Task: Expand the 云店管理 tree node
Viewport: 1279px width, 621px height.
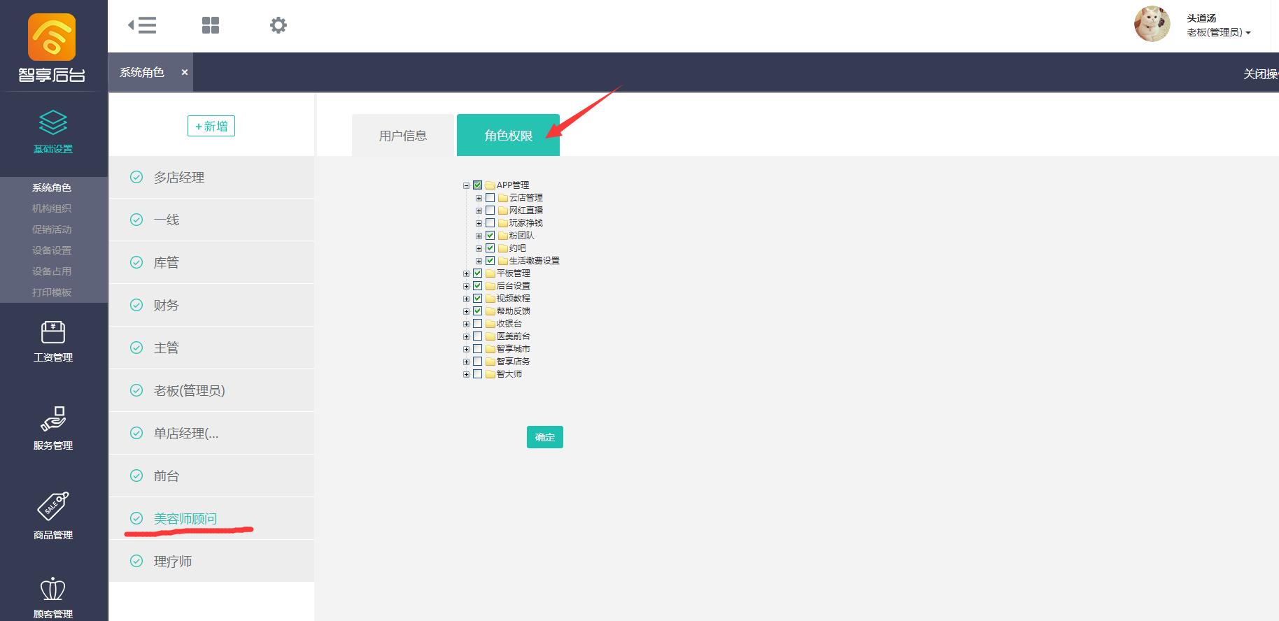Action: (479, 199)
